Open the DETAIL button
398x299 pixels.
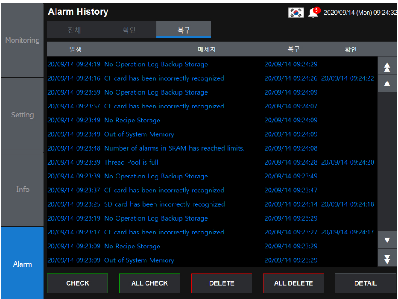pos(365,283)
